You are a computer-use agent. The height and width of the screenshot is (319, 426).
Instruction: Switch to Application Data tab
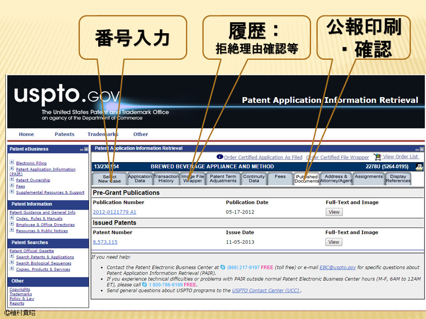(x=140, y=179)
